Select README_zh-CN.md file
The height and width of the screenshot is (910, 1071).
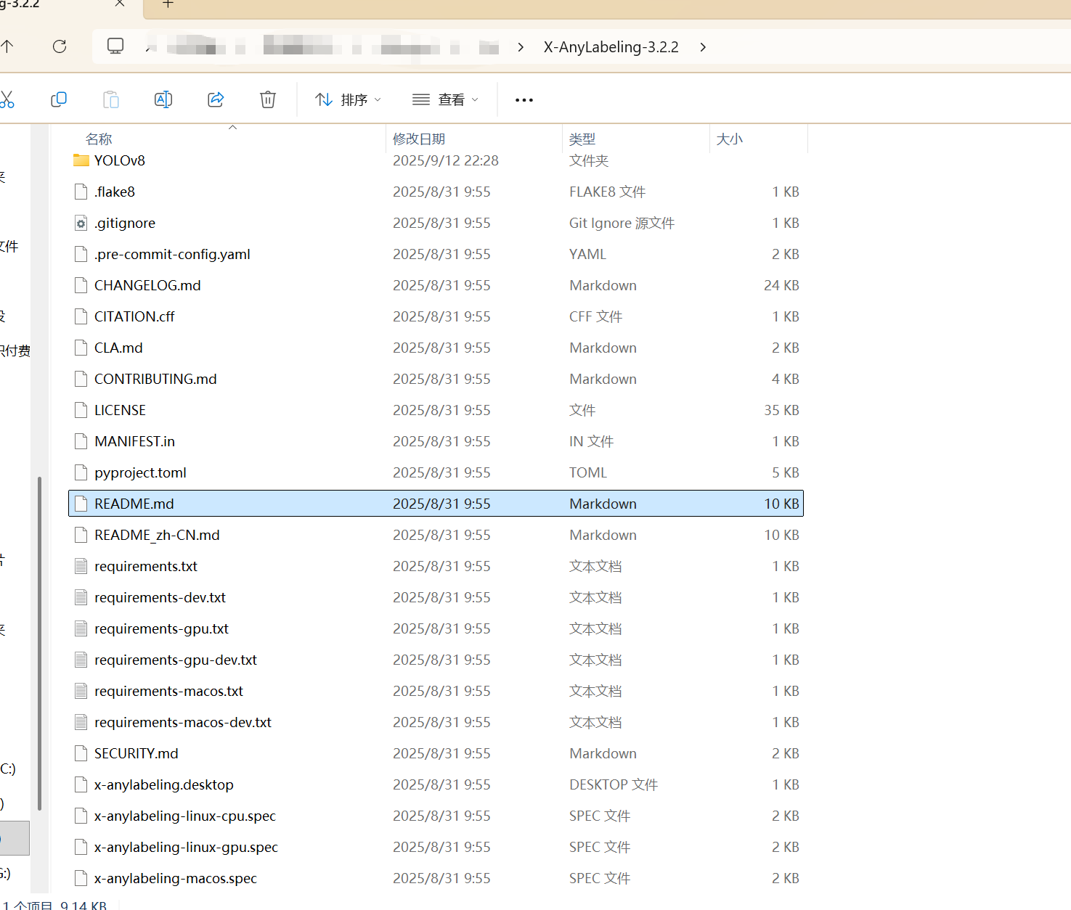coord(436,535)
